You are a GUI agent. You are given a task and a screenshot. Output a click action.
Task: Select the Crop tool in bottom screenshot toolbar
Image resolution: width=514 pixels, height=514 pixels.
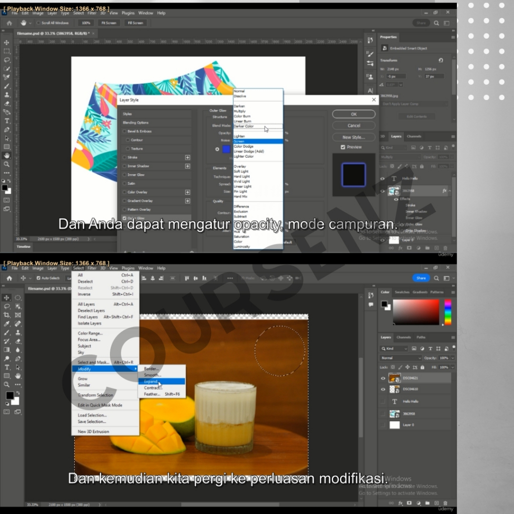click(x=7, y=315)
